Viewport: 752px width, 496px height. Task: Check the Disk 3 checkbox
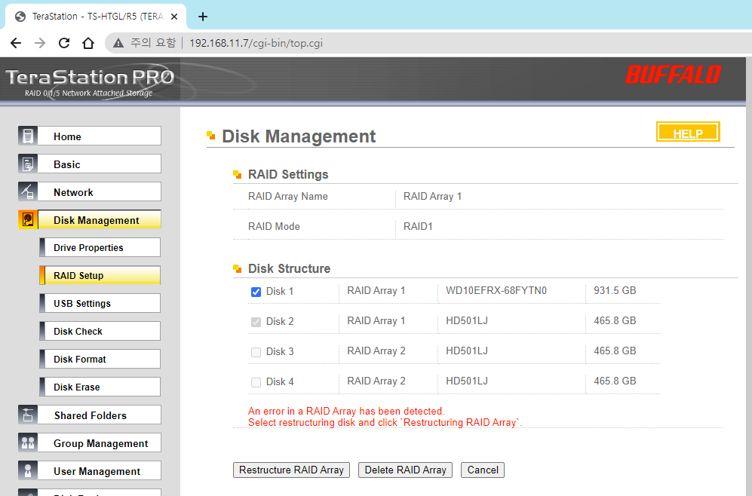coord(256,352)
